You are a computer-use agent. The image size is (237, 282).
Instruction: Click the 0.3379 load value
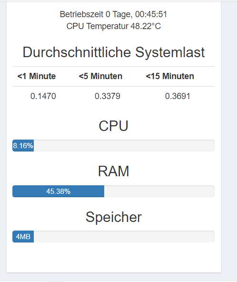click(108, 96)
